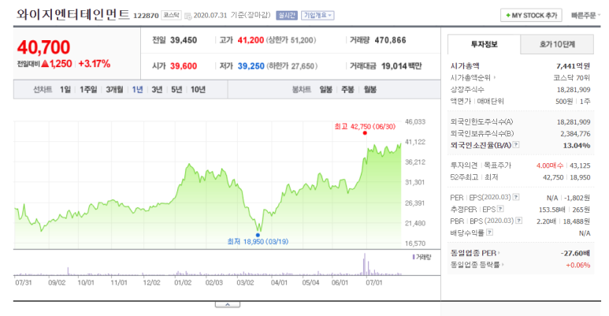Select the 1년 line chart period
The height and width of the screenshot is (316, 609).
click(x=138, y=90)
